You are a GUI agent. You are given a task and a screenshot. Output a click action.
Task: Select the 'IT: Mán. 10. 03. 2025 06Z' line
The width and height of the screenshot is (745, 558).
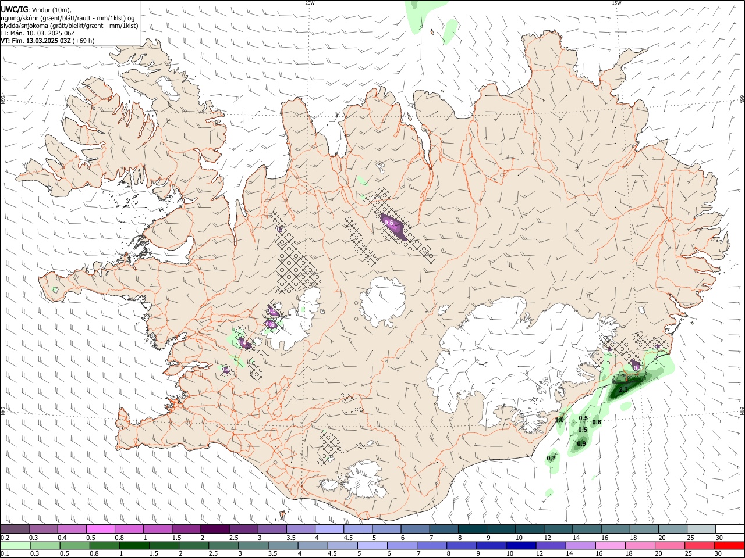click(x=37, y=33)
